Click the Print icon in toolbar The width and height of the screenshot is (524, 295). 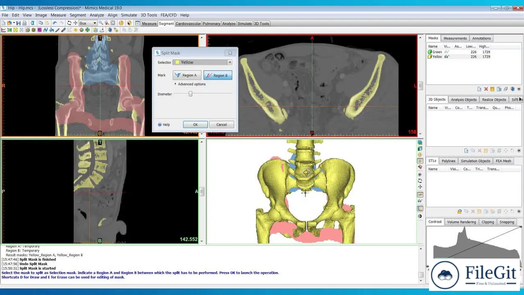(x=25, y=23)
